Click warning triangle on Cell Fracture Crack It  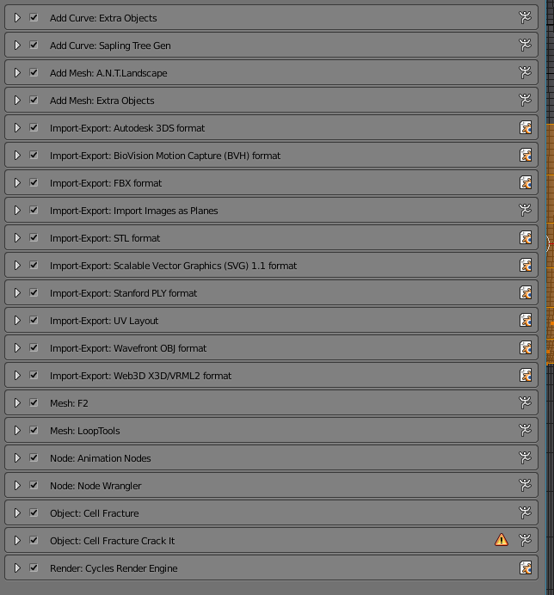click(x=502, y=540)
